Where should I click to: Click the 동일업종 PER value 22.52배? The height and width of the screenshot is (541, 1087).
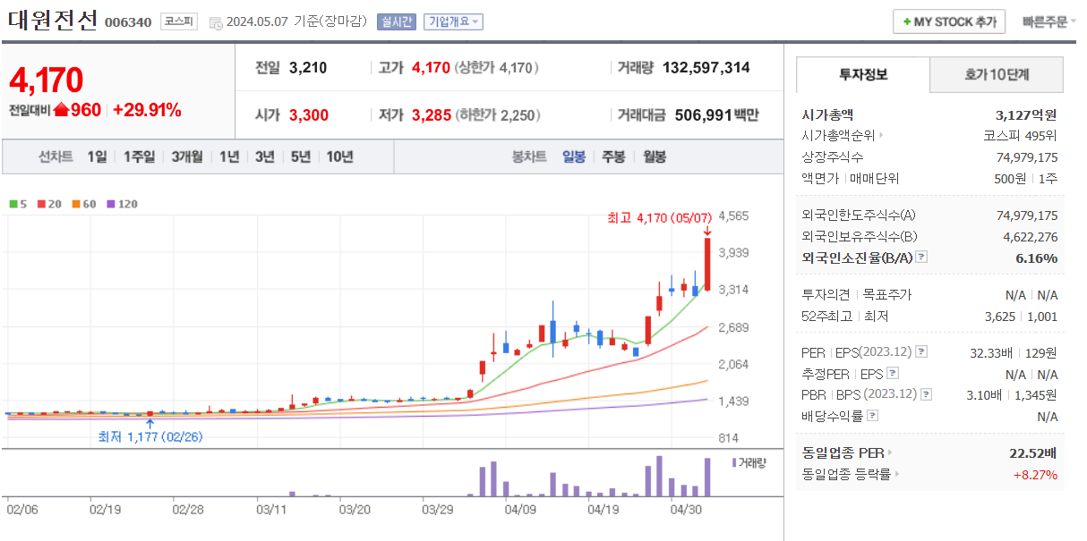coord(1034,452)
